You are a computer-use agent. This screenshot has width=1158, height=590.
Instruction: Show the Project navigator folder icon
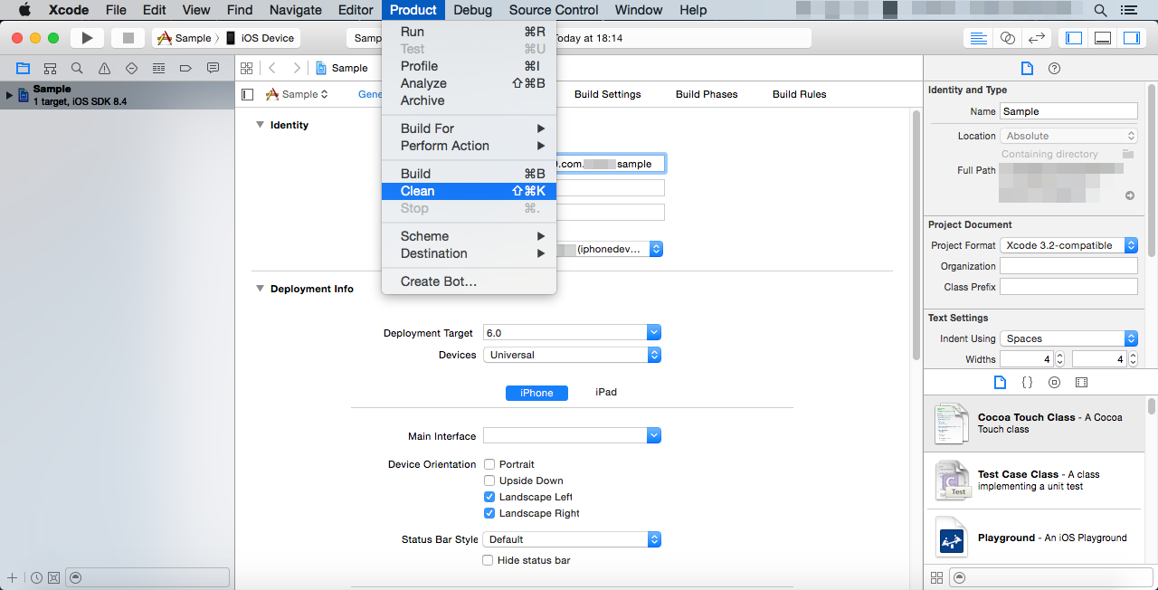[x=23, y=68]
